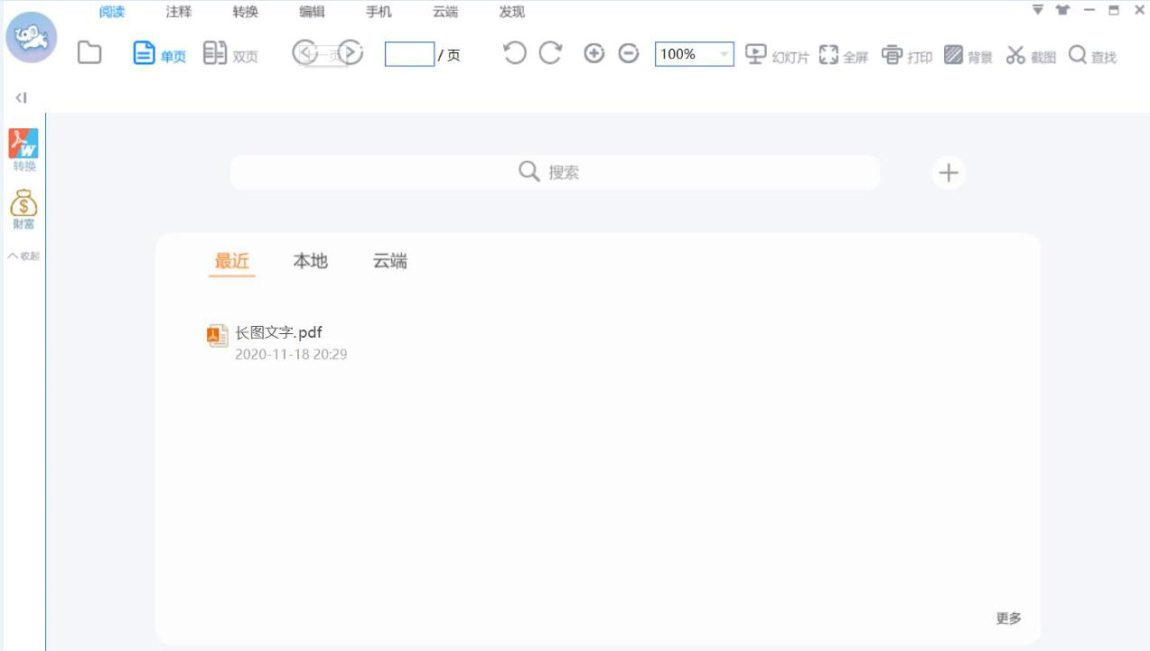
Task: Open the find tool (查找)
Action: (1092, 55)
